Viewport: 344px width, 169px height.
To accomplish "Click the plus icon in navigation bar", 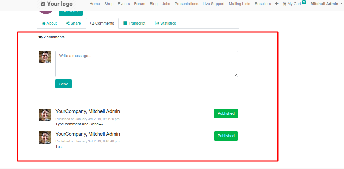I will [x=277, y=4].
